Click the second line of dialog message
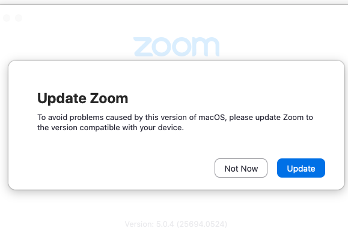Screen dimensions: 348x243 point(111,128)
